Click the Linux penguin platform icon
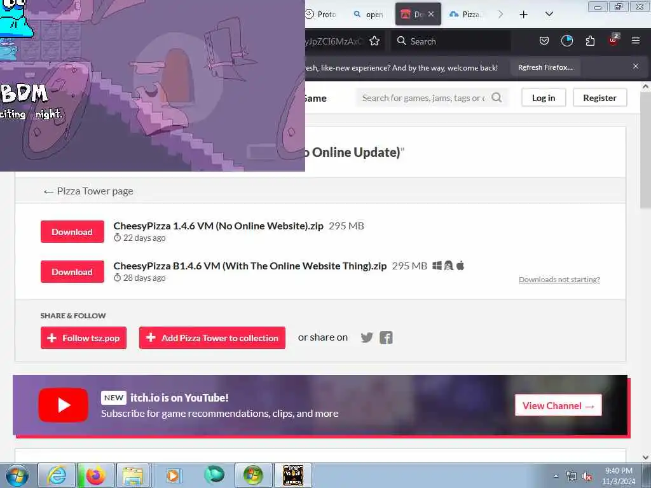 448,266
